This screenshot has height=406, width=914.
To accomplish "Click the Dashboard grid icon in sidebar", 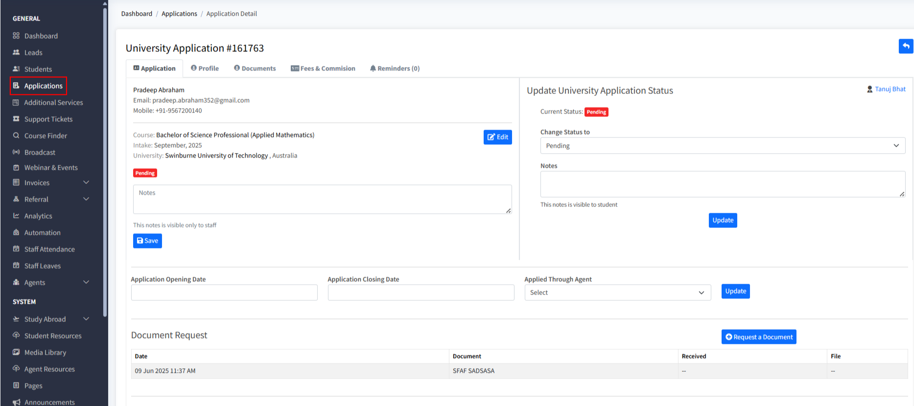I will [x=16, y=36].
